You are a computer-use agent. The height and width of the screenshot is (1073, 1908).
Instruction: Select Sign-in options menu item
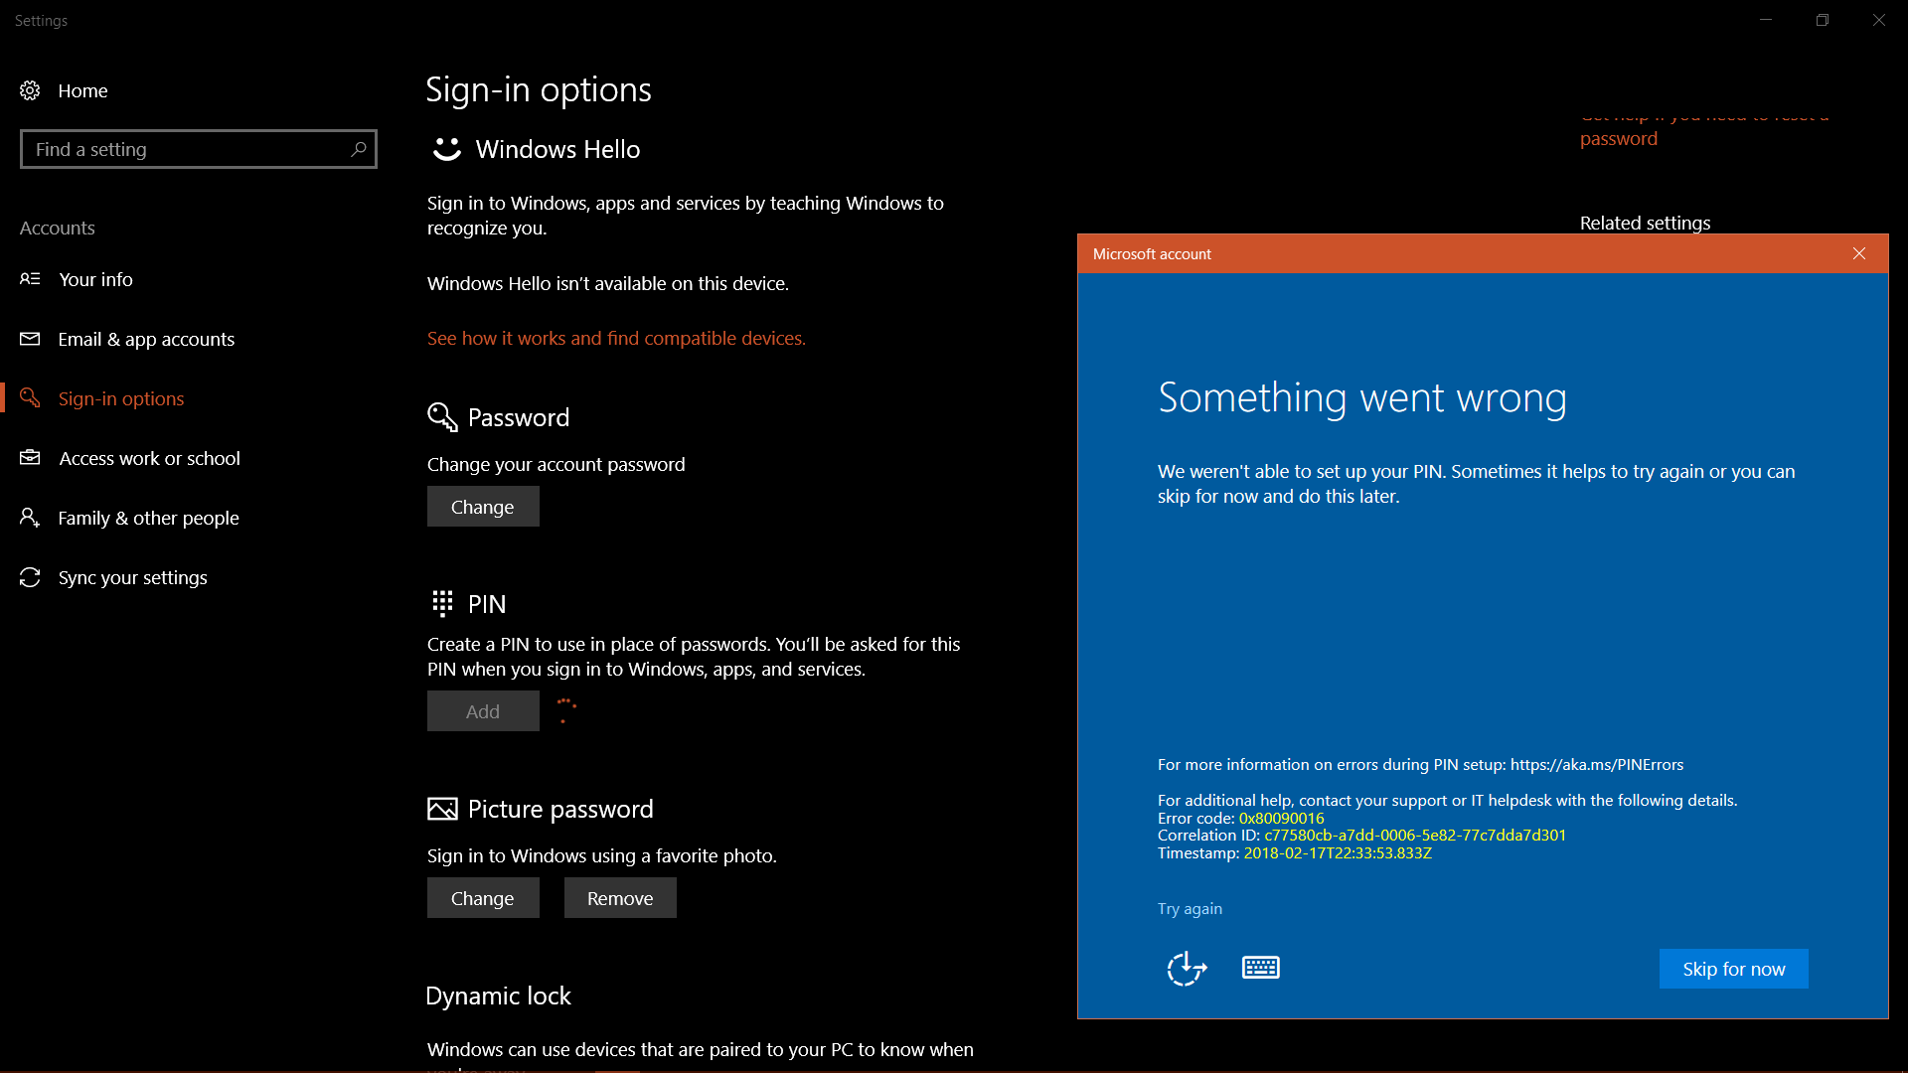click(120, 398)
